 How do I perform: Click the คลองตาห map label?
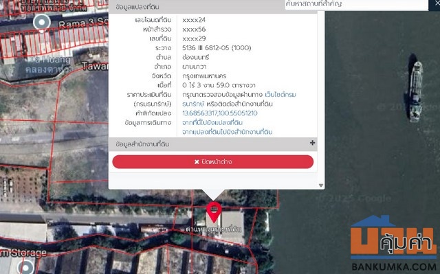(x=47, y=69)
